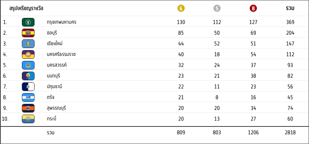The image size is (309, 144).
Task: Click the silver medal S icon
Action: [217, 8]
